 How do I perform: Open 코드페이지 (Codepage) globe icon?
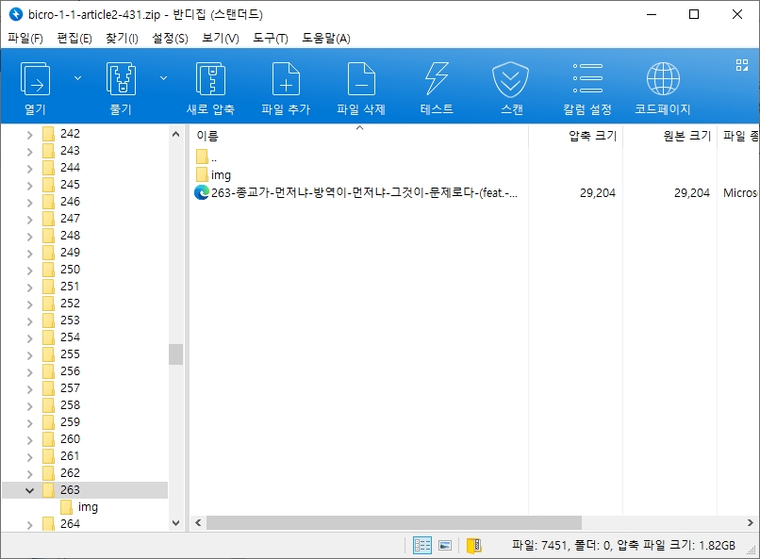pyautogui.click(x=663, y=78)
